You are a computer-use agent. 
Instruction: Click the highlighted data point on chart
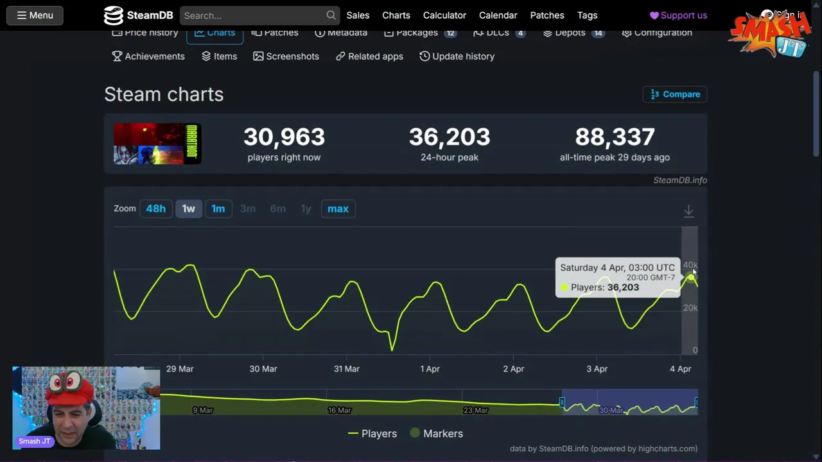coord(690,277)
